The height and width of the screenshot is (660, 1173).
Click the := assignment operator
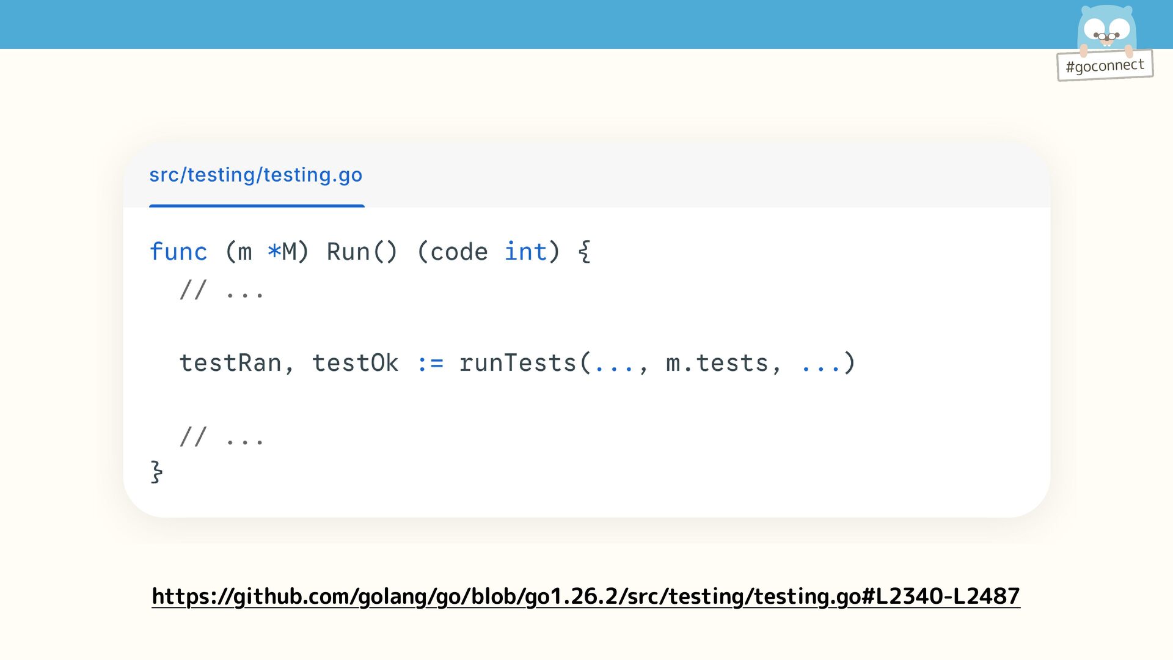(x=430, y=363)
